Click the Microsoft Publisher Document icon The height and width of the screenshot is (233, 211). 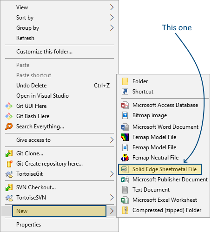(125, 180)
